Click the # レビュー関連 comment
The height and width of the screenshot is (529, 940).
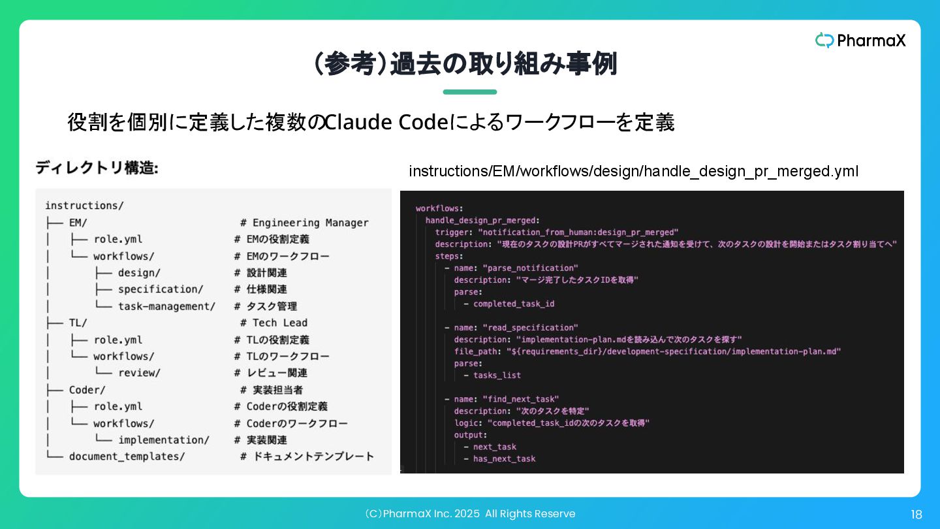click(271, 373)
